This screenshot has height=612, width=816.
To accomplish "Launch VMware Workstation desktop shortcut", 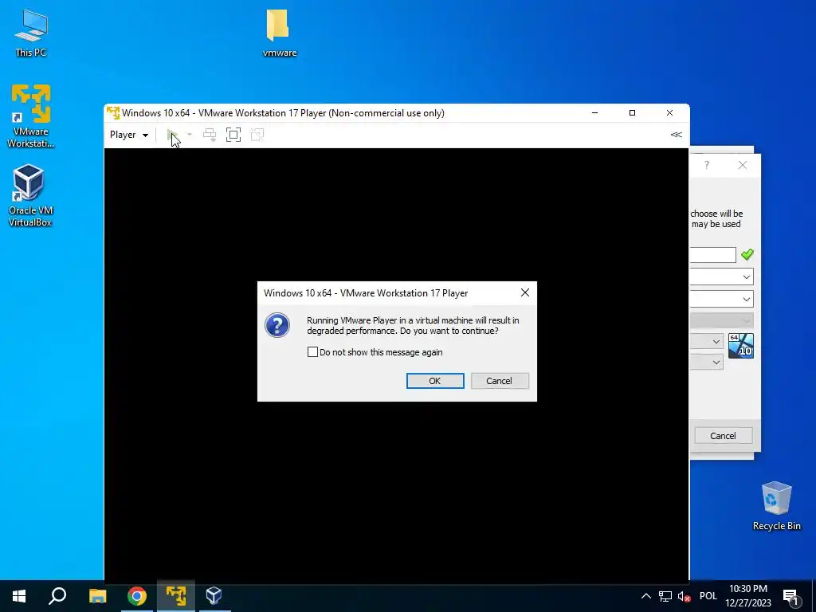I will 31,116.
